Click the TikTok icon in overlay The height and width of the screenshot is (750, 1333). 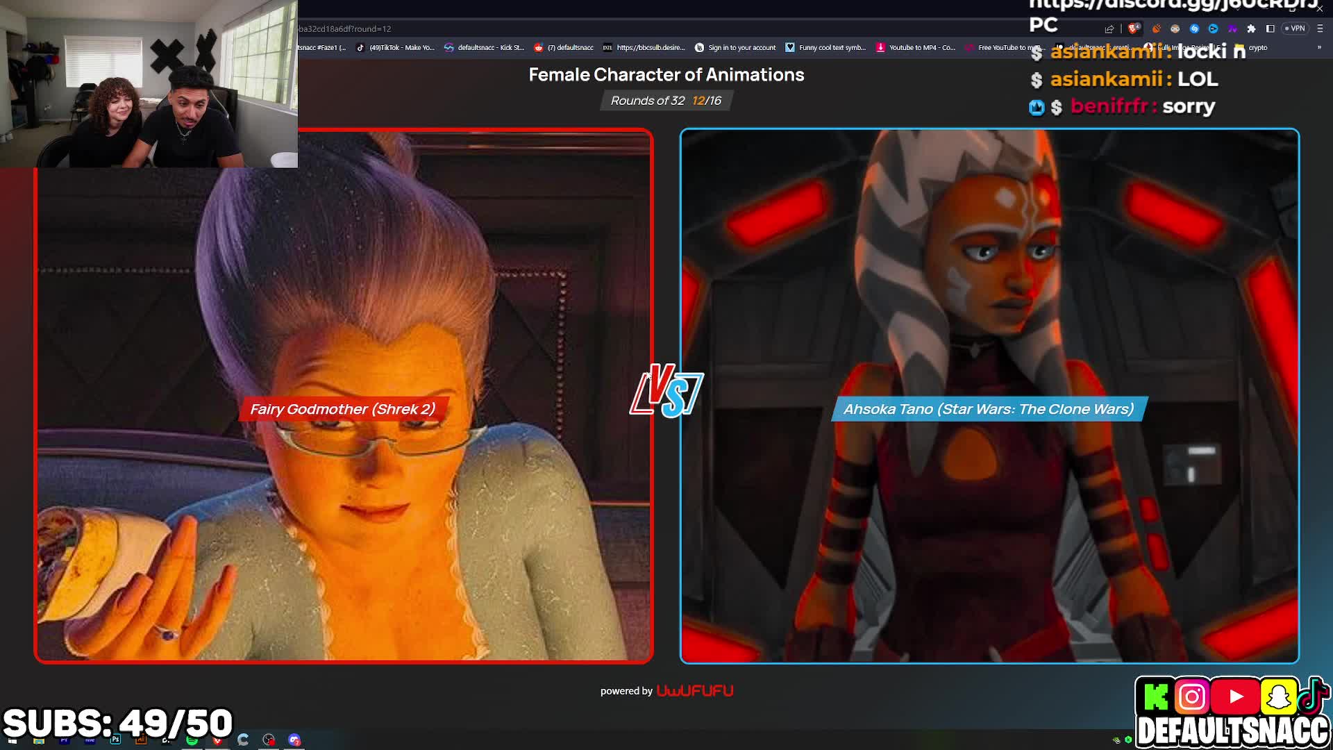point(1314,695)
